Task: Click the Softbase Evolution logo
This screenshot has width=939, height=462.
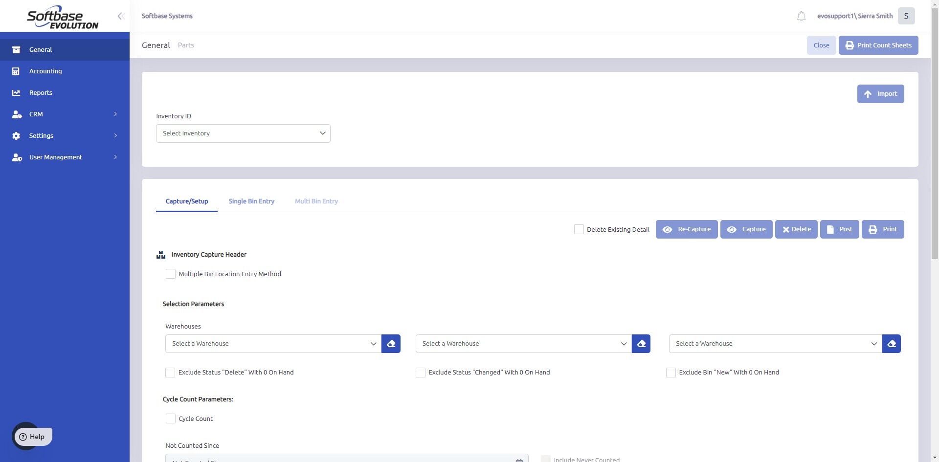Action: point(63,17)
